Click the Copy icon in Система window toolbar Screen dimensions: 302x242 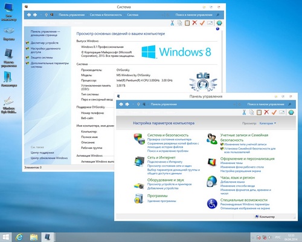pyautogui.click(x=179, y=23)
